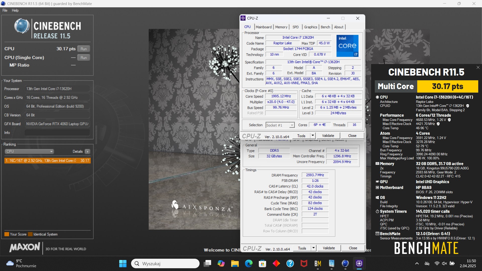
Task: Run the CPU Single Core benchmark
Action: tap(84, 58)
